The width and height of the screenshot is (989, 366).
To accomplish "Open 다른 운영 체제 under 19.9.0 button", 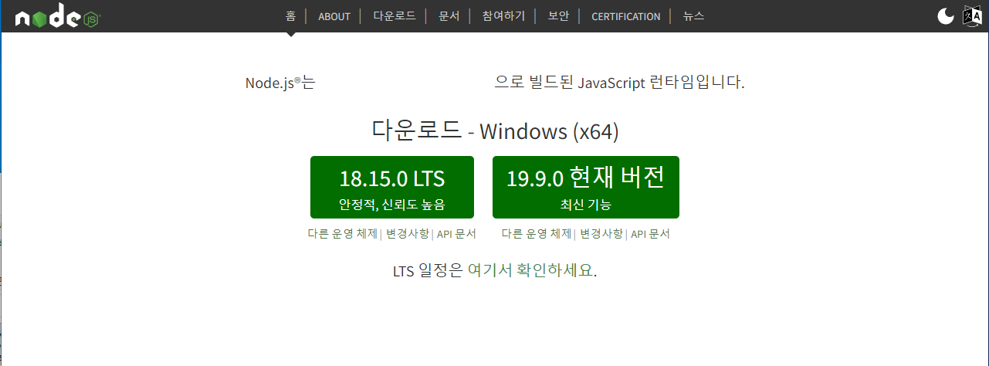I will tap(537, 234).
